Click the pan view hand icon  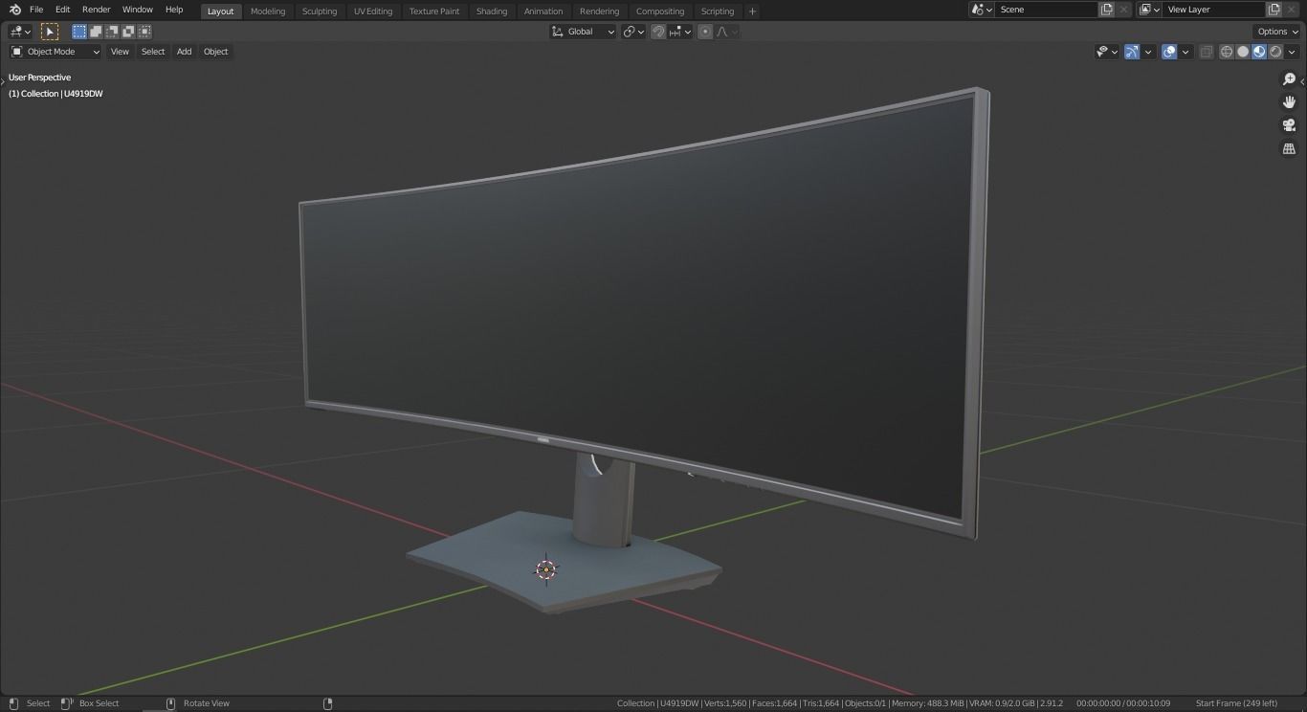(x=1289, y=101)
